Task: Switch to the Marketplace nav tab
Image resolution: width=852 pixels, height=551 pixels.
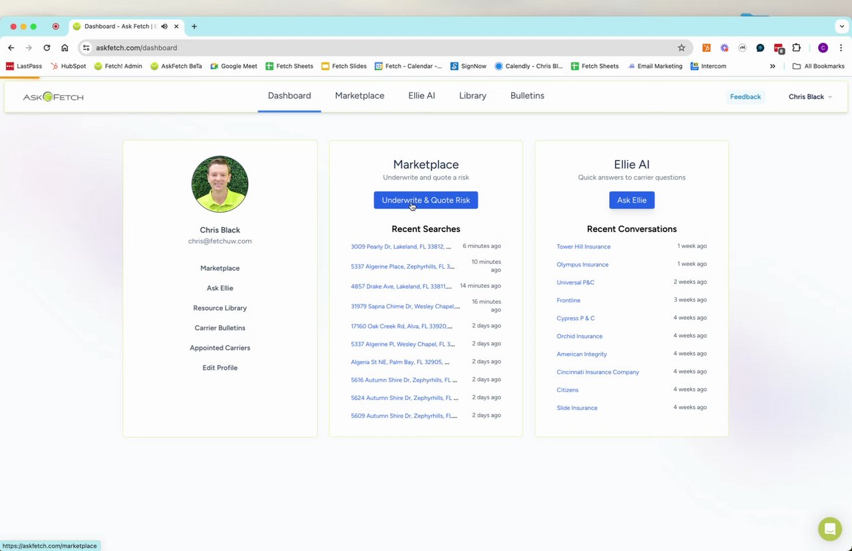Action: pos(359,96)
